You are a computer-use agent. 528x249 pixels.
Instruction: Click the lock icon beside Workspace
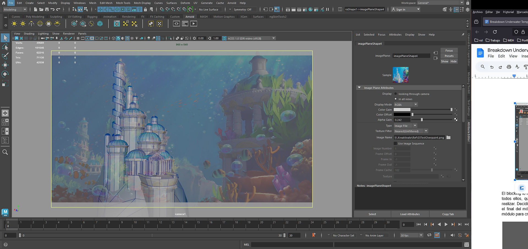468,3
